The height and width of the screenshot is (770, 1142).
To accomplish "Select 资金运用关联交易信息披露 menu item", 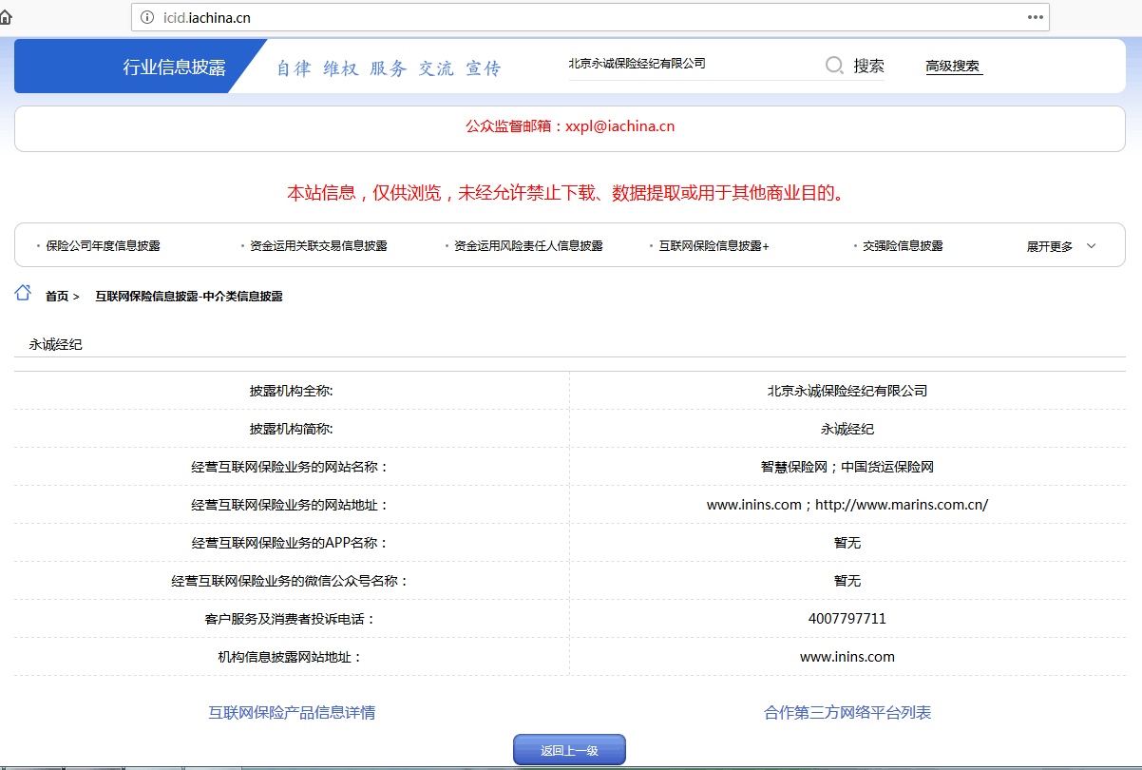I will click(318, 246).
